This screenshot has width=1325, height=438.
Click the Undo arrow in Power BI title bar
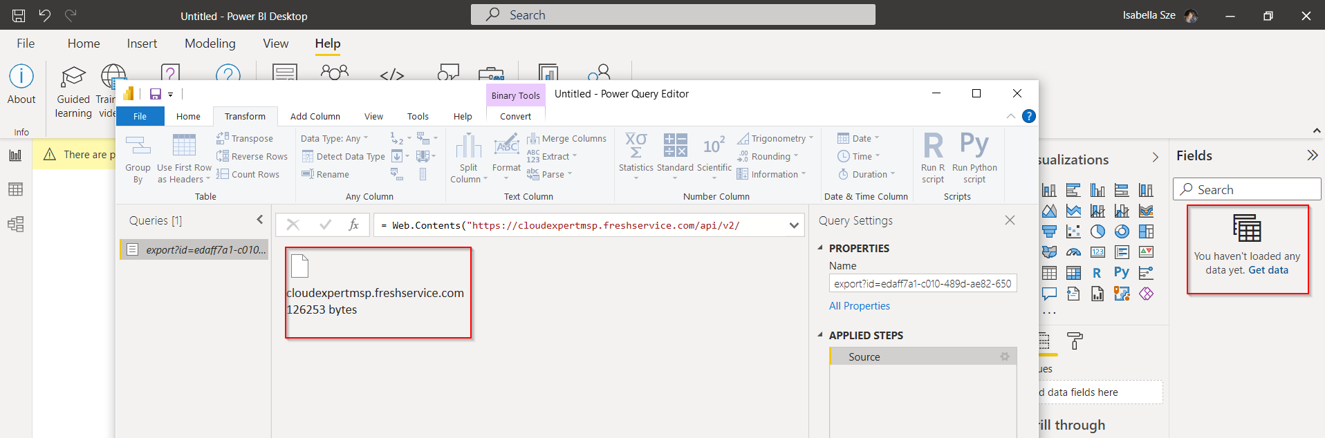[x=44, y=15]
